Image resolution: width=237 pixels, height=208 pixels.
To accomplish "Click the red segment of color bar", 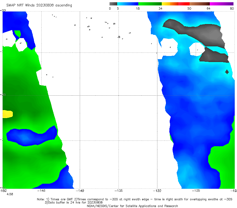I will (184, 4).
